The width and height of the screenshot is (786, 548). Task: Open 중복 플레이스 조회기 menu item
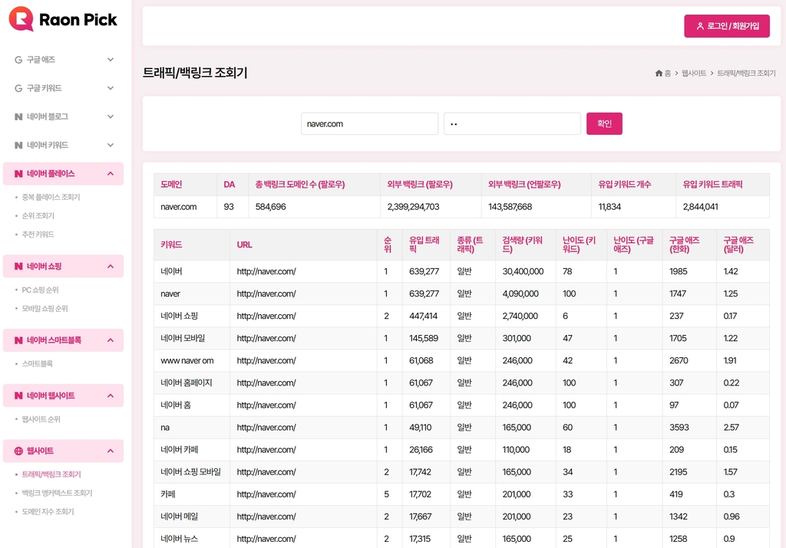pos(51,197)
